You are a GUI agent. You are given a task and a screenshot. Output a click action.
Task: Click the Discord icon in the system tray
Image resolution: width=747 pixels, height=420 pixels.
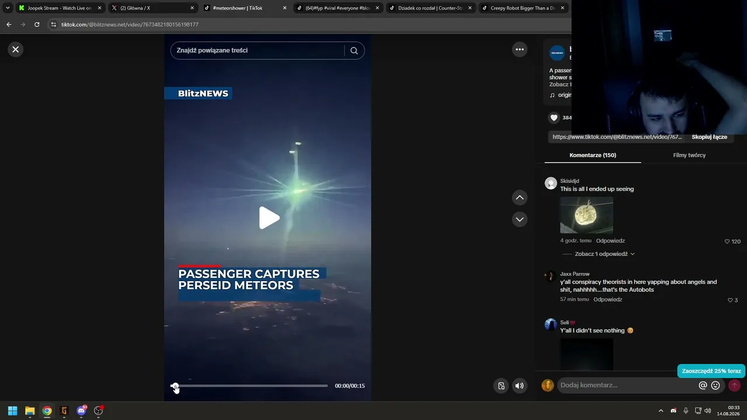click(x=673, y=411)
